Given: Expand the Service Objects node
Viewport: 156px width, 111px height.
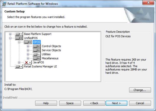Looking at the screenshot, I should pyautogui.click(x=28, y=50).
